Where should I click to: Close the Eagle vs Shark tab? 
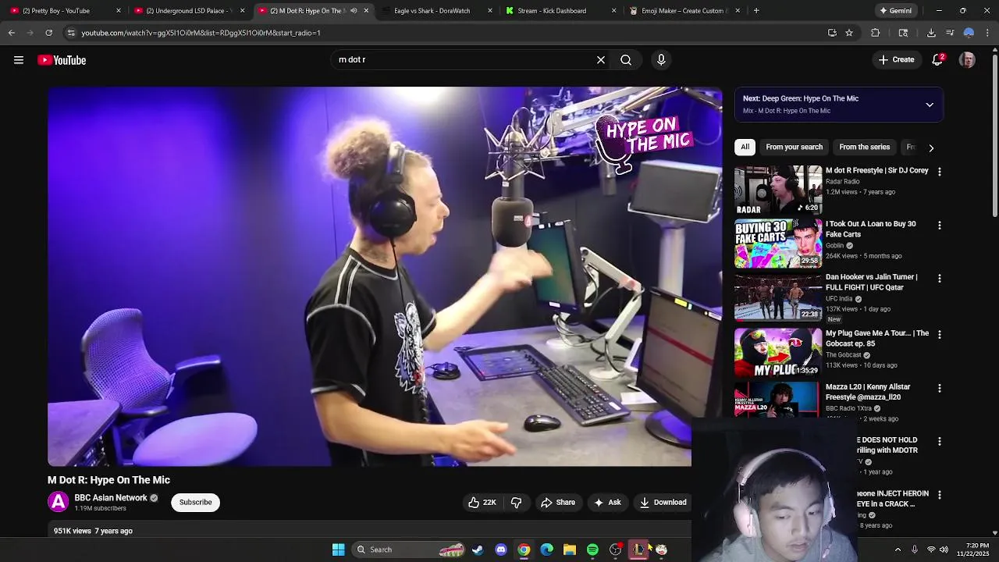pos(490,11)
